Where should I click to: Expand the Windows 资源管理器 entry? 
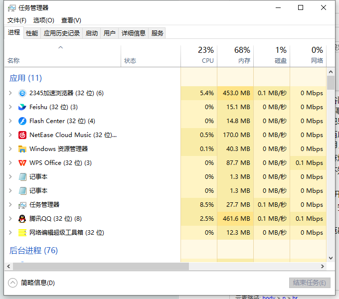point(10,149)
